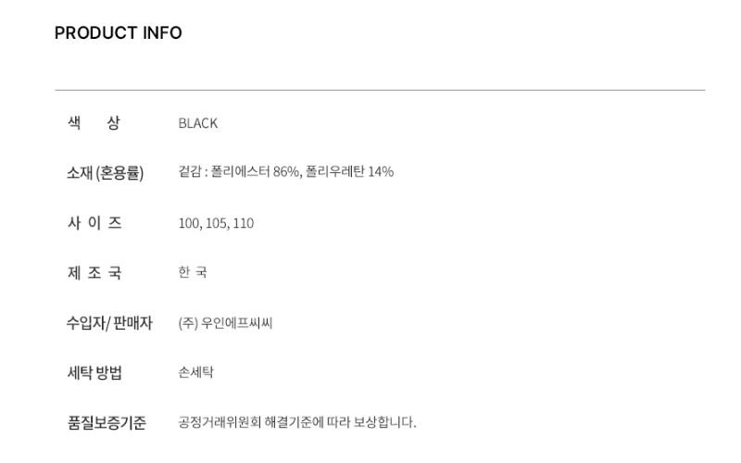Click the 세탁 방법 label
Image resolution: width=741 pixels, height=463 pixels.
click(94, 373)
